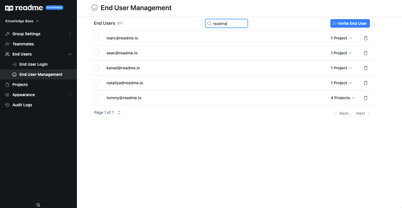This screenshot has height=208, width=402.
Task: Expand the Group Settings chevron
Action: 70,34
